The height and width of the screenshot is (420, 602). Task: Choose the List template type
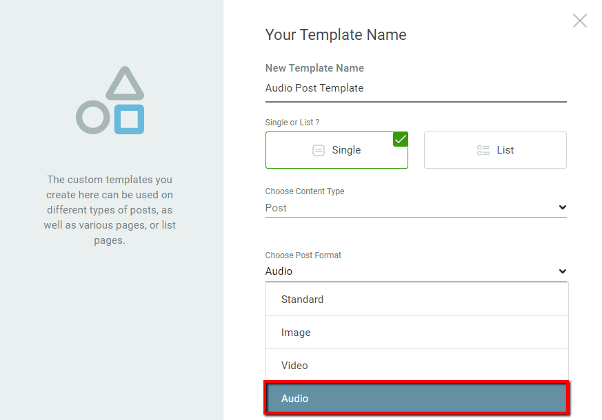(x=495, y=150)
